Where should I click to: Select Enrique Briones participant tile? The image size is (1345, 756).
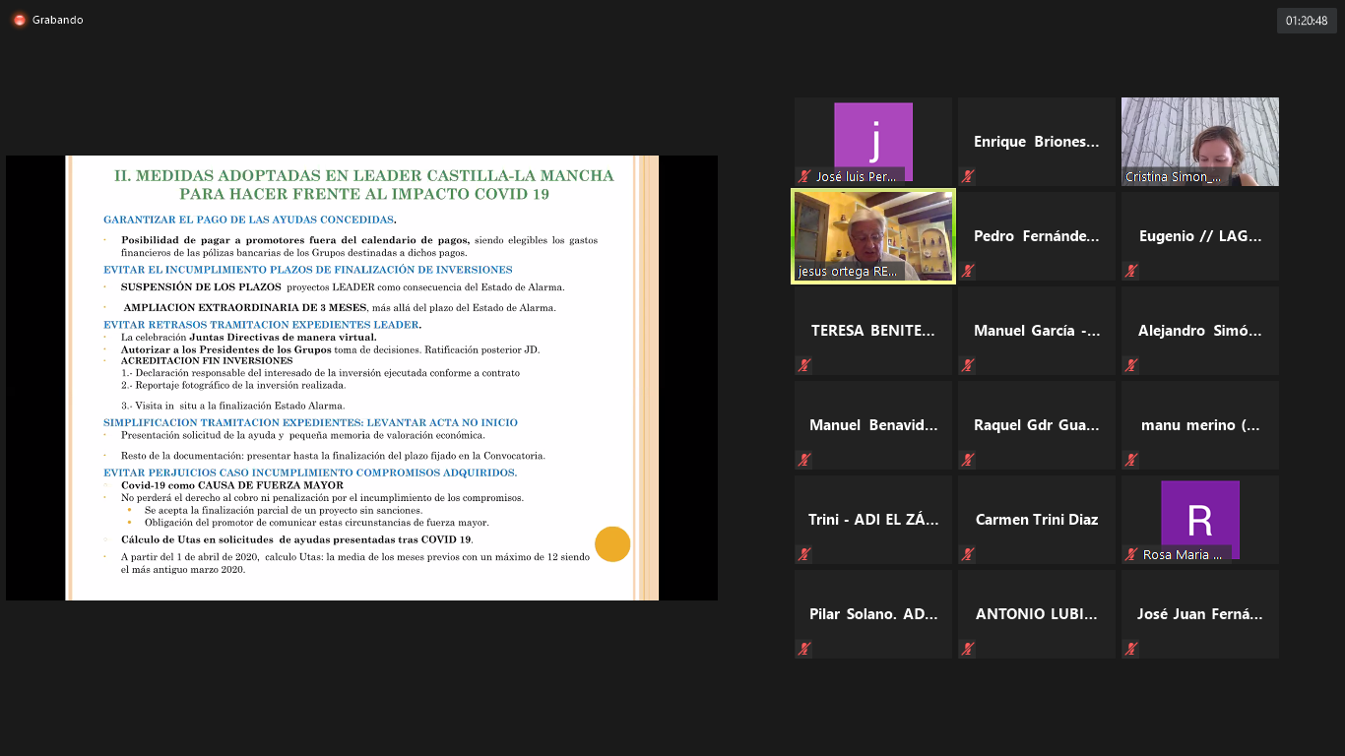pos(1037,142)
